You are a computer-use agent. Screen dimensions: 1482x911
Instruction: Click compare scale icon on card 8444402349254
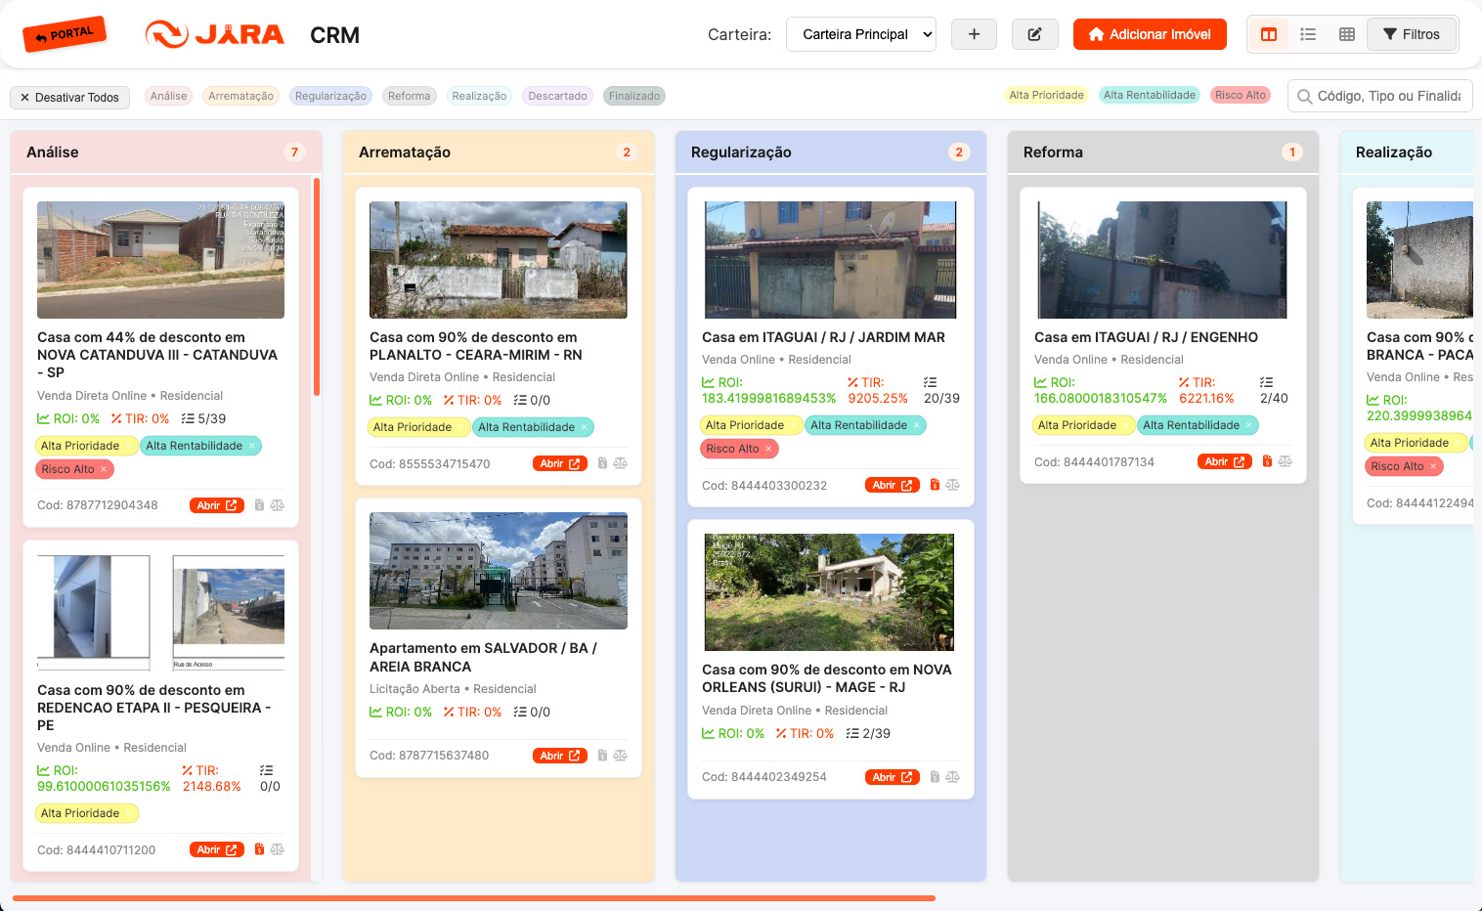pos(953,777)
